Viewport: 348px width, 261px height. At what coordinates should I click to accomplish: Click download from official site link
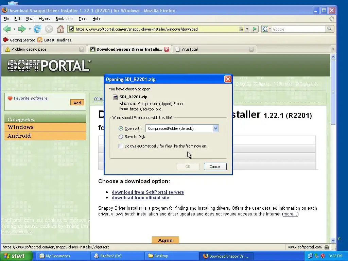tap(140, 198)
